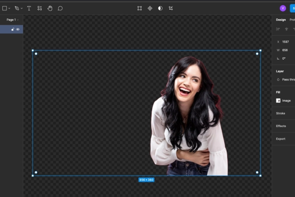Toggle lock on the selected layer
Viewport: 295px width, 197px height.
click(x=13, y=30)
